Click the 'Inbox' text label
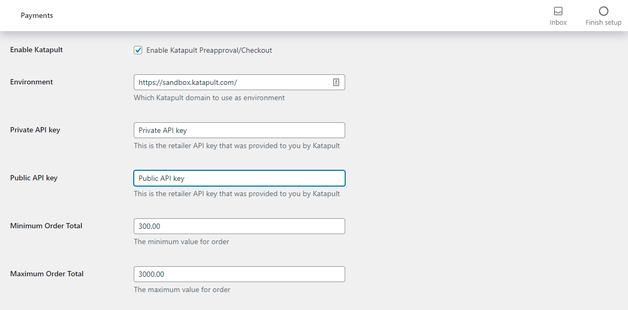628x310 pixels. [558, 23]
